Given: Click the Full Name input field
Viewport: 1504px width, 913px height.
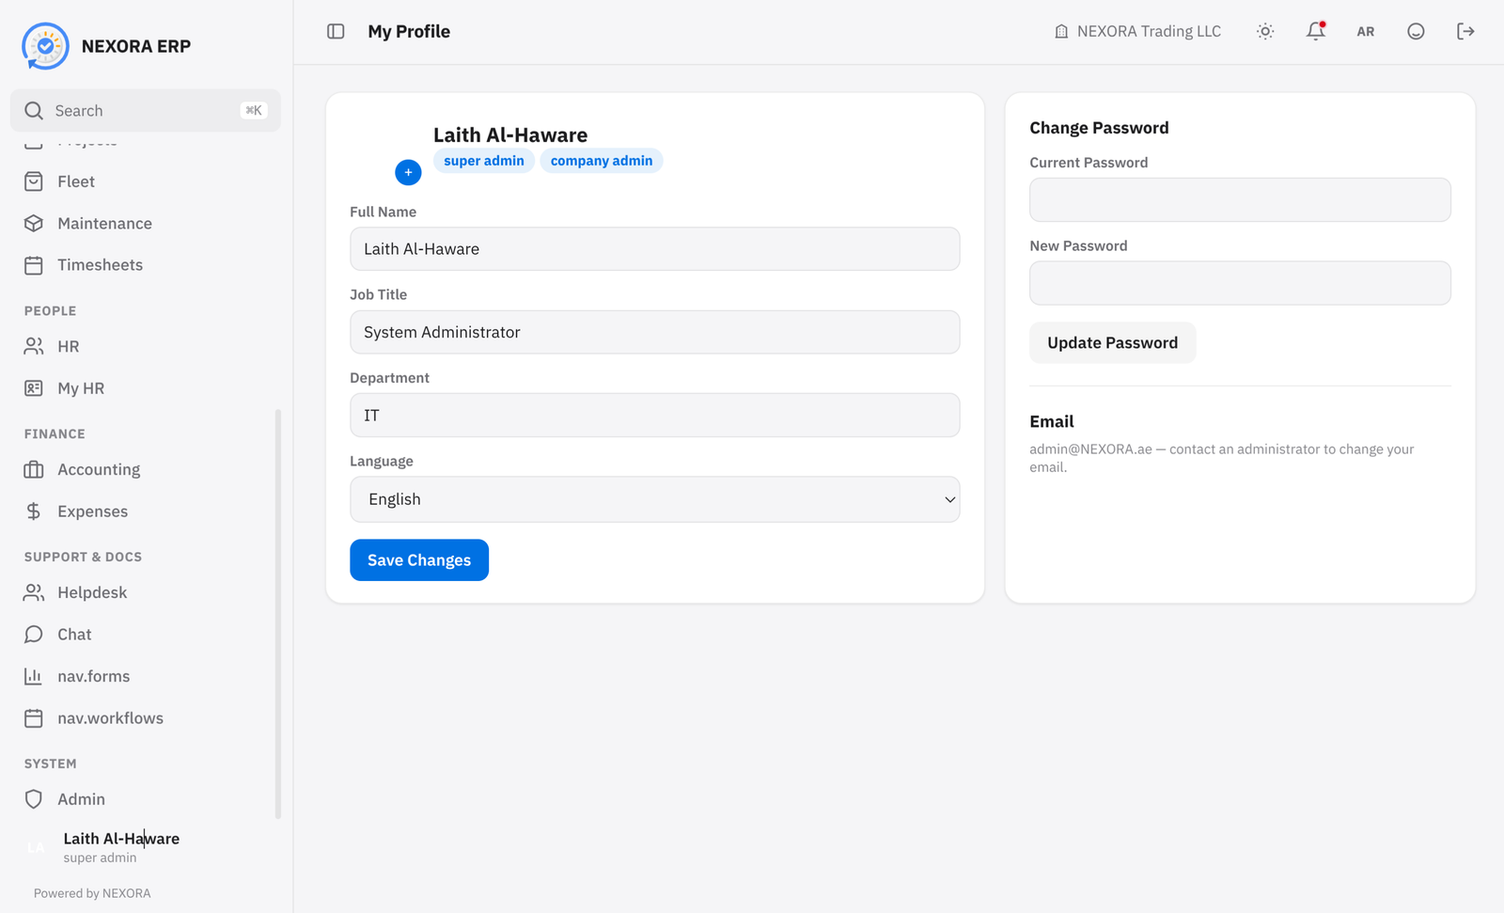Looking at the screenshot, I should (x=654, y=249).
